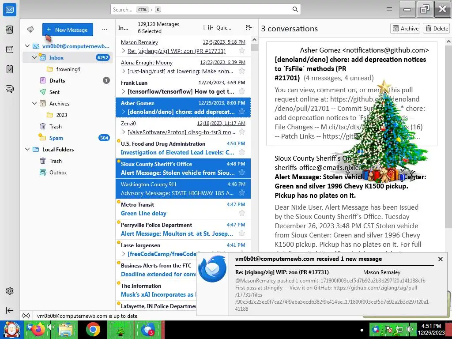The height and width of the screenshot is (339, 452).
Task: Open File Explorer from the taskbar
Action: [x=65, y=329]
